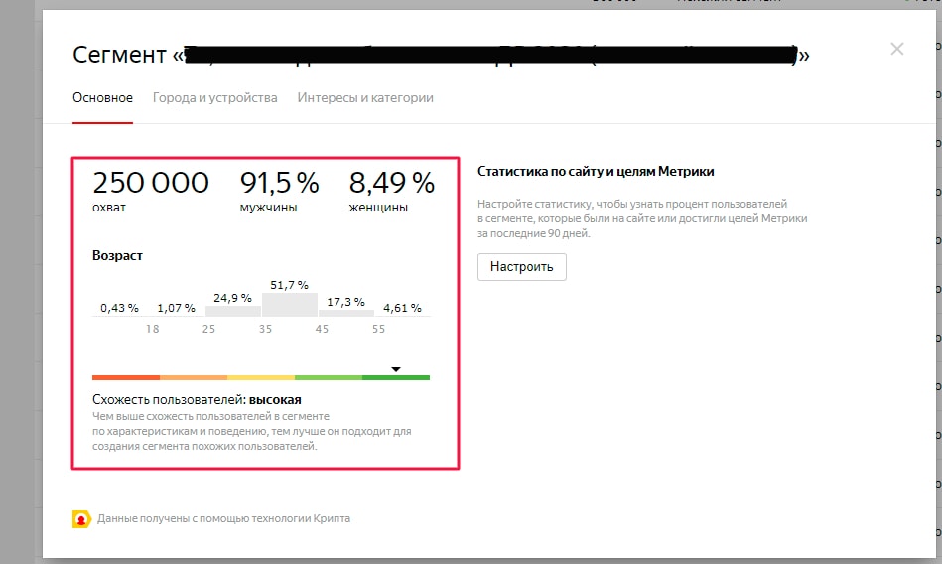Click the 91,5 % мужчины statistic
Image resolution: width=942 pixels, height=564 pixels.
tap(279, 184)
